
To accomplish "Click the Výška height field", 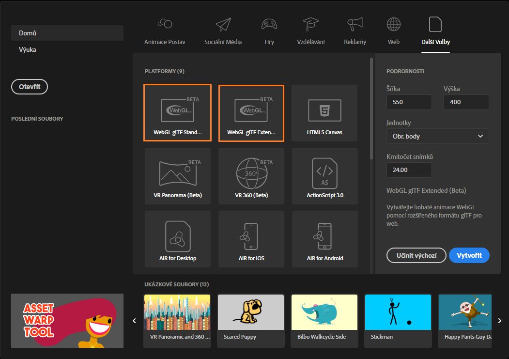I will pos(466,102).
